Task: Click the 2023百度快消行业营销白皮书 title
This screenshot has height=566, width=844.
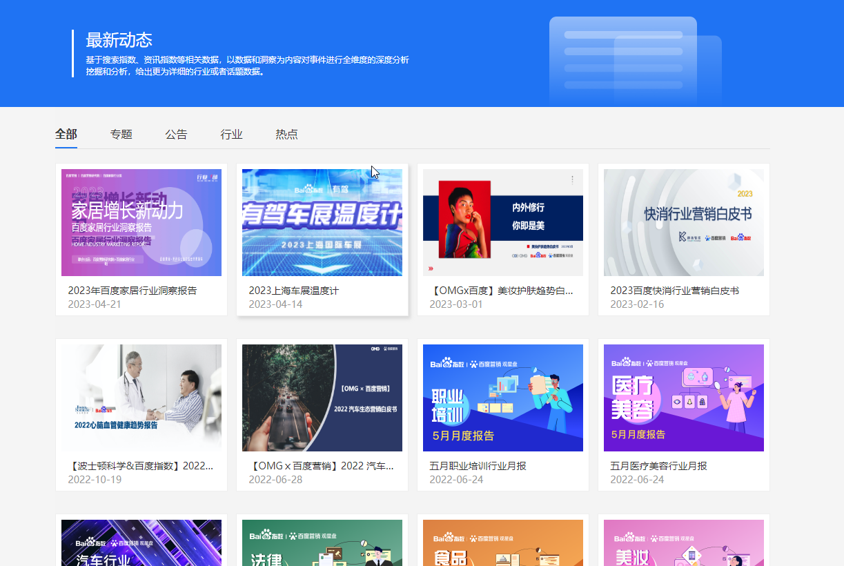Action: [675, 291]
